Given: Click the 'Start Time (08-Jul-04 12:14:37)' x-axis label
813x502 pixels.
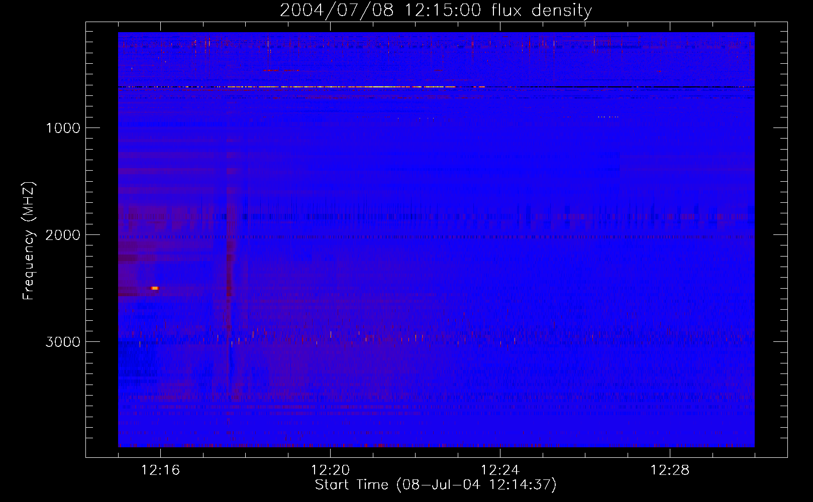Looking at the screenshot, I should [436, 485].
